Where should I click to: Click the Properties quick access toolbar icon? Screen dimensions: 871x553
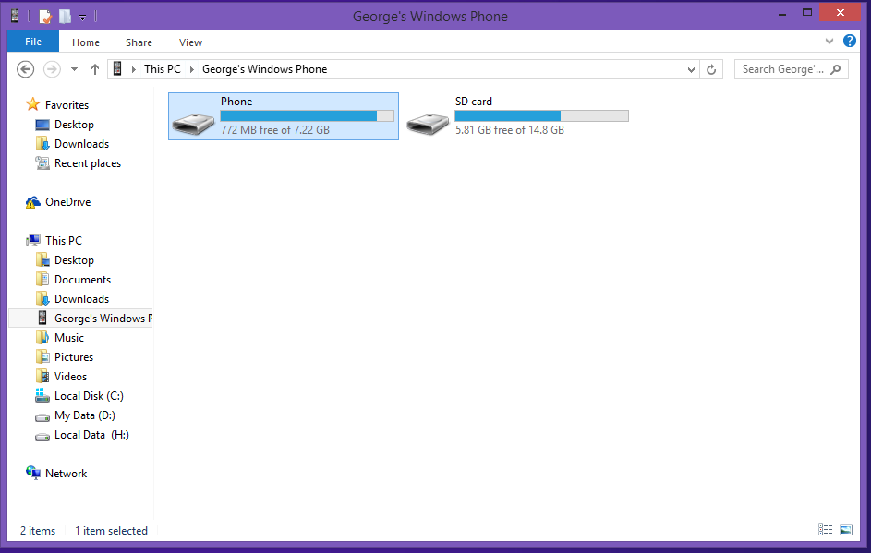coord(45,17)
